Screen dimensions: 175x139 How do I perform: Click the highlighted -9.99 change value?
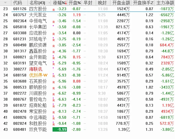pos(60,129)
